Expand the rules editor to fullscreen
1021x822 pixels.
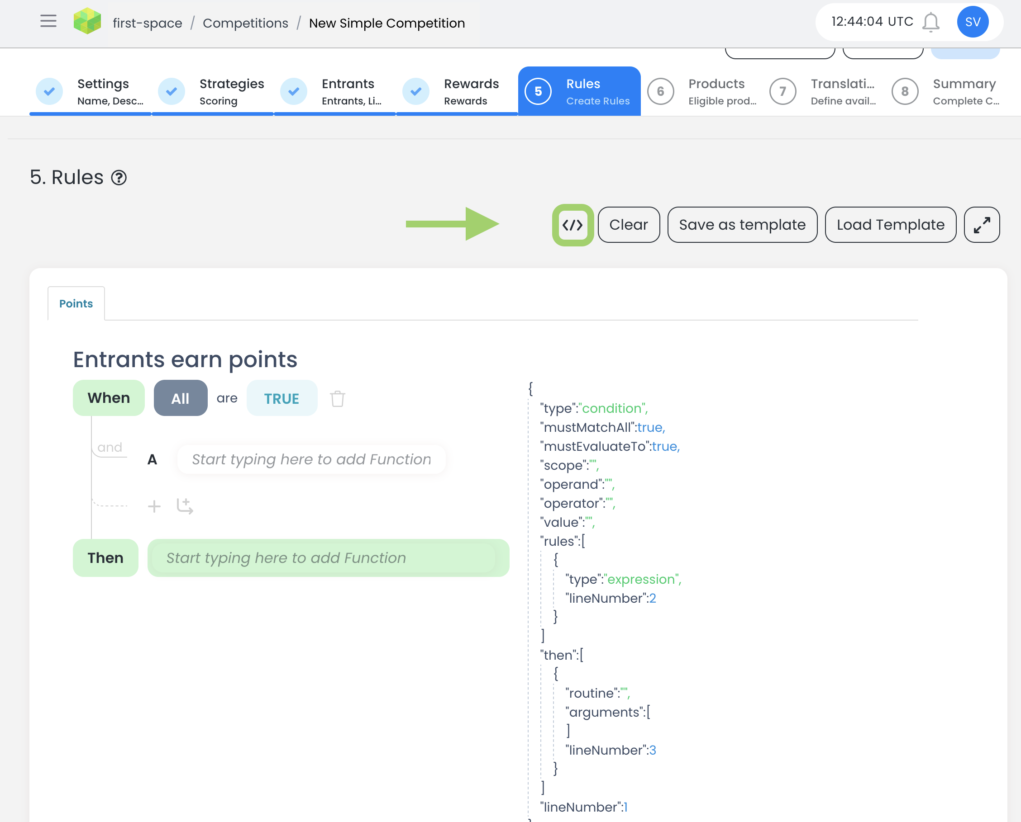point(982,225)
